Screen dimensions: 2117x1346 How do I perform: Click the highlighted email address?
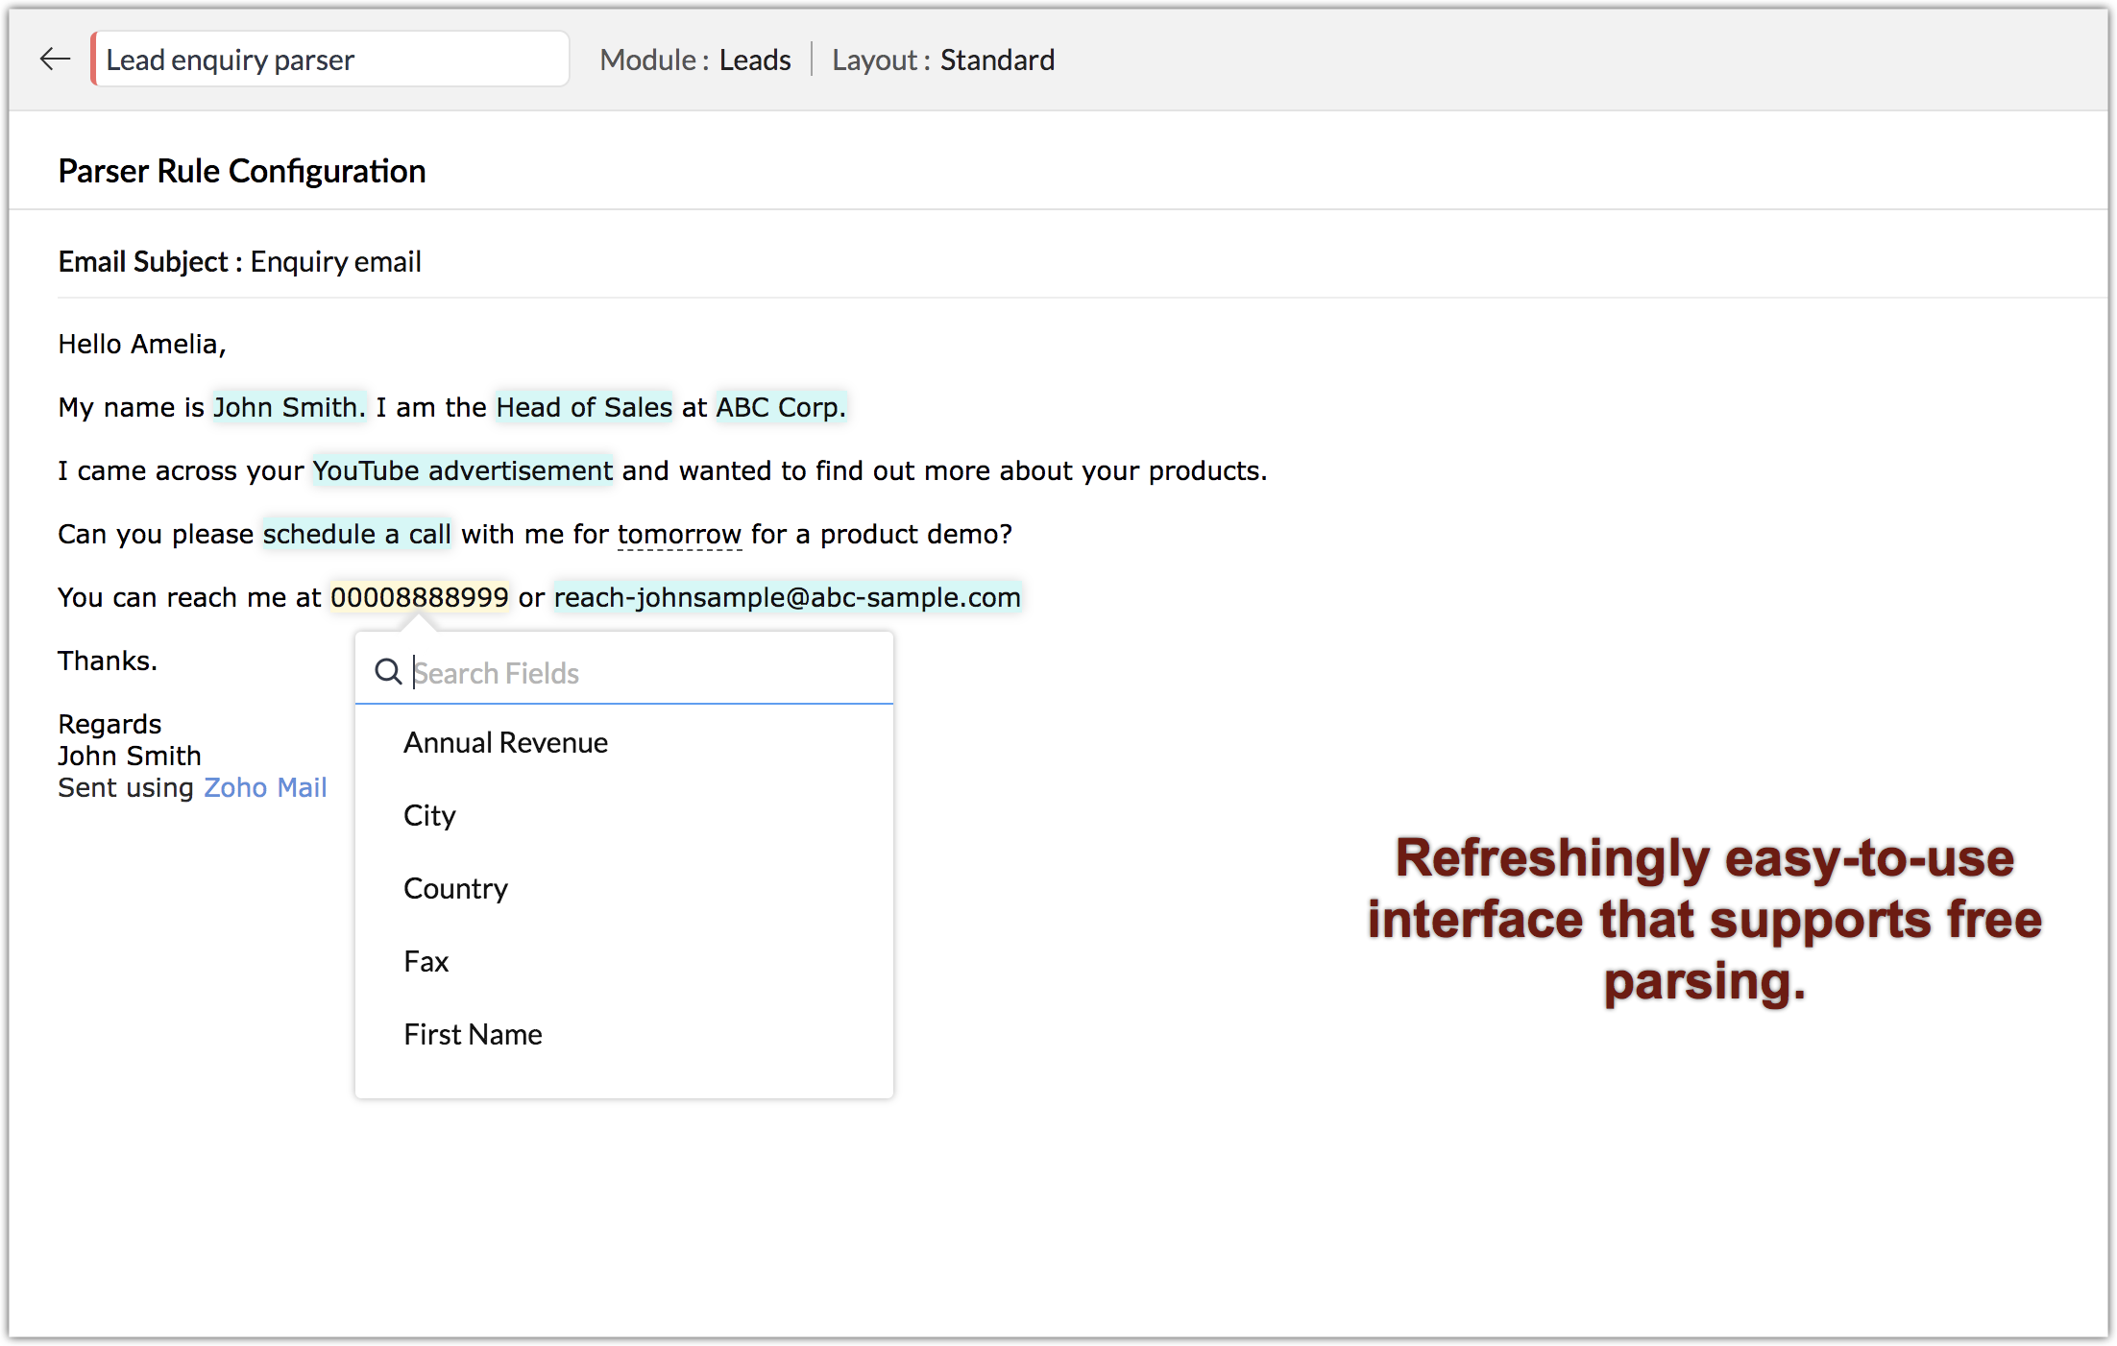[787, 598]
